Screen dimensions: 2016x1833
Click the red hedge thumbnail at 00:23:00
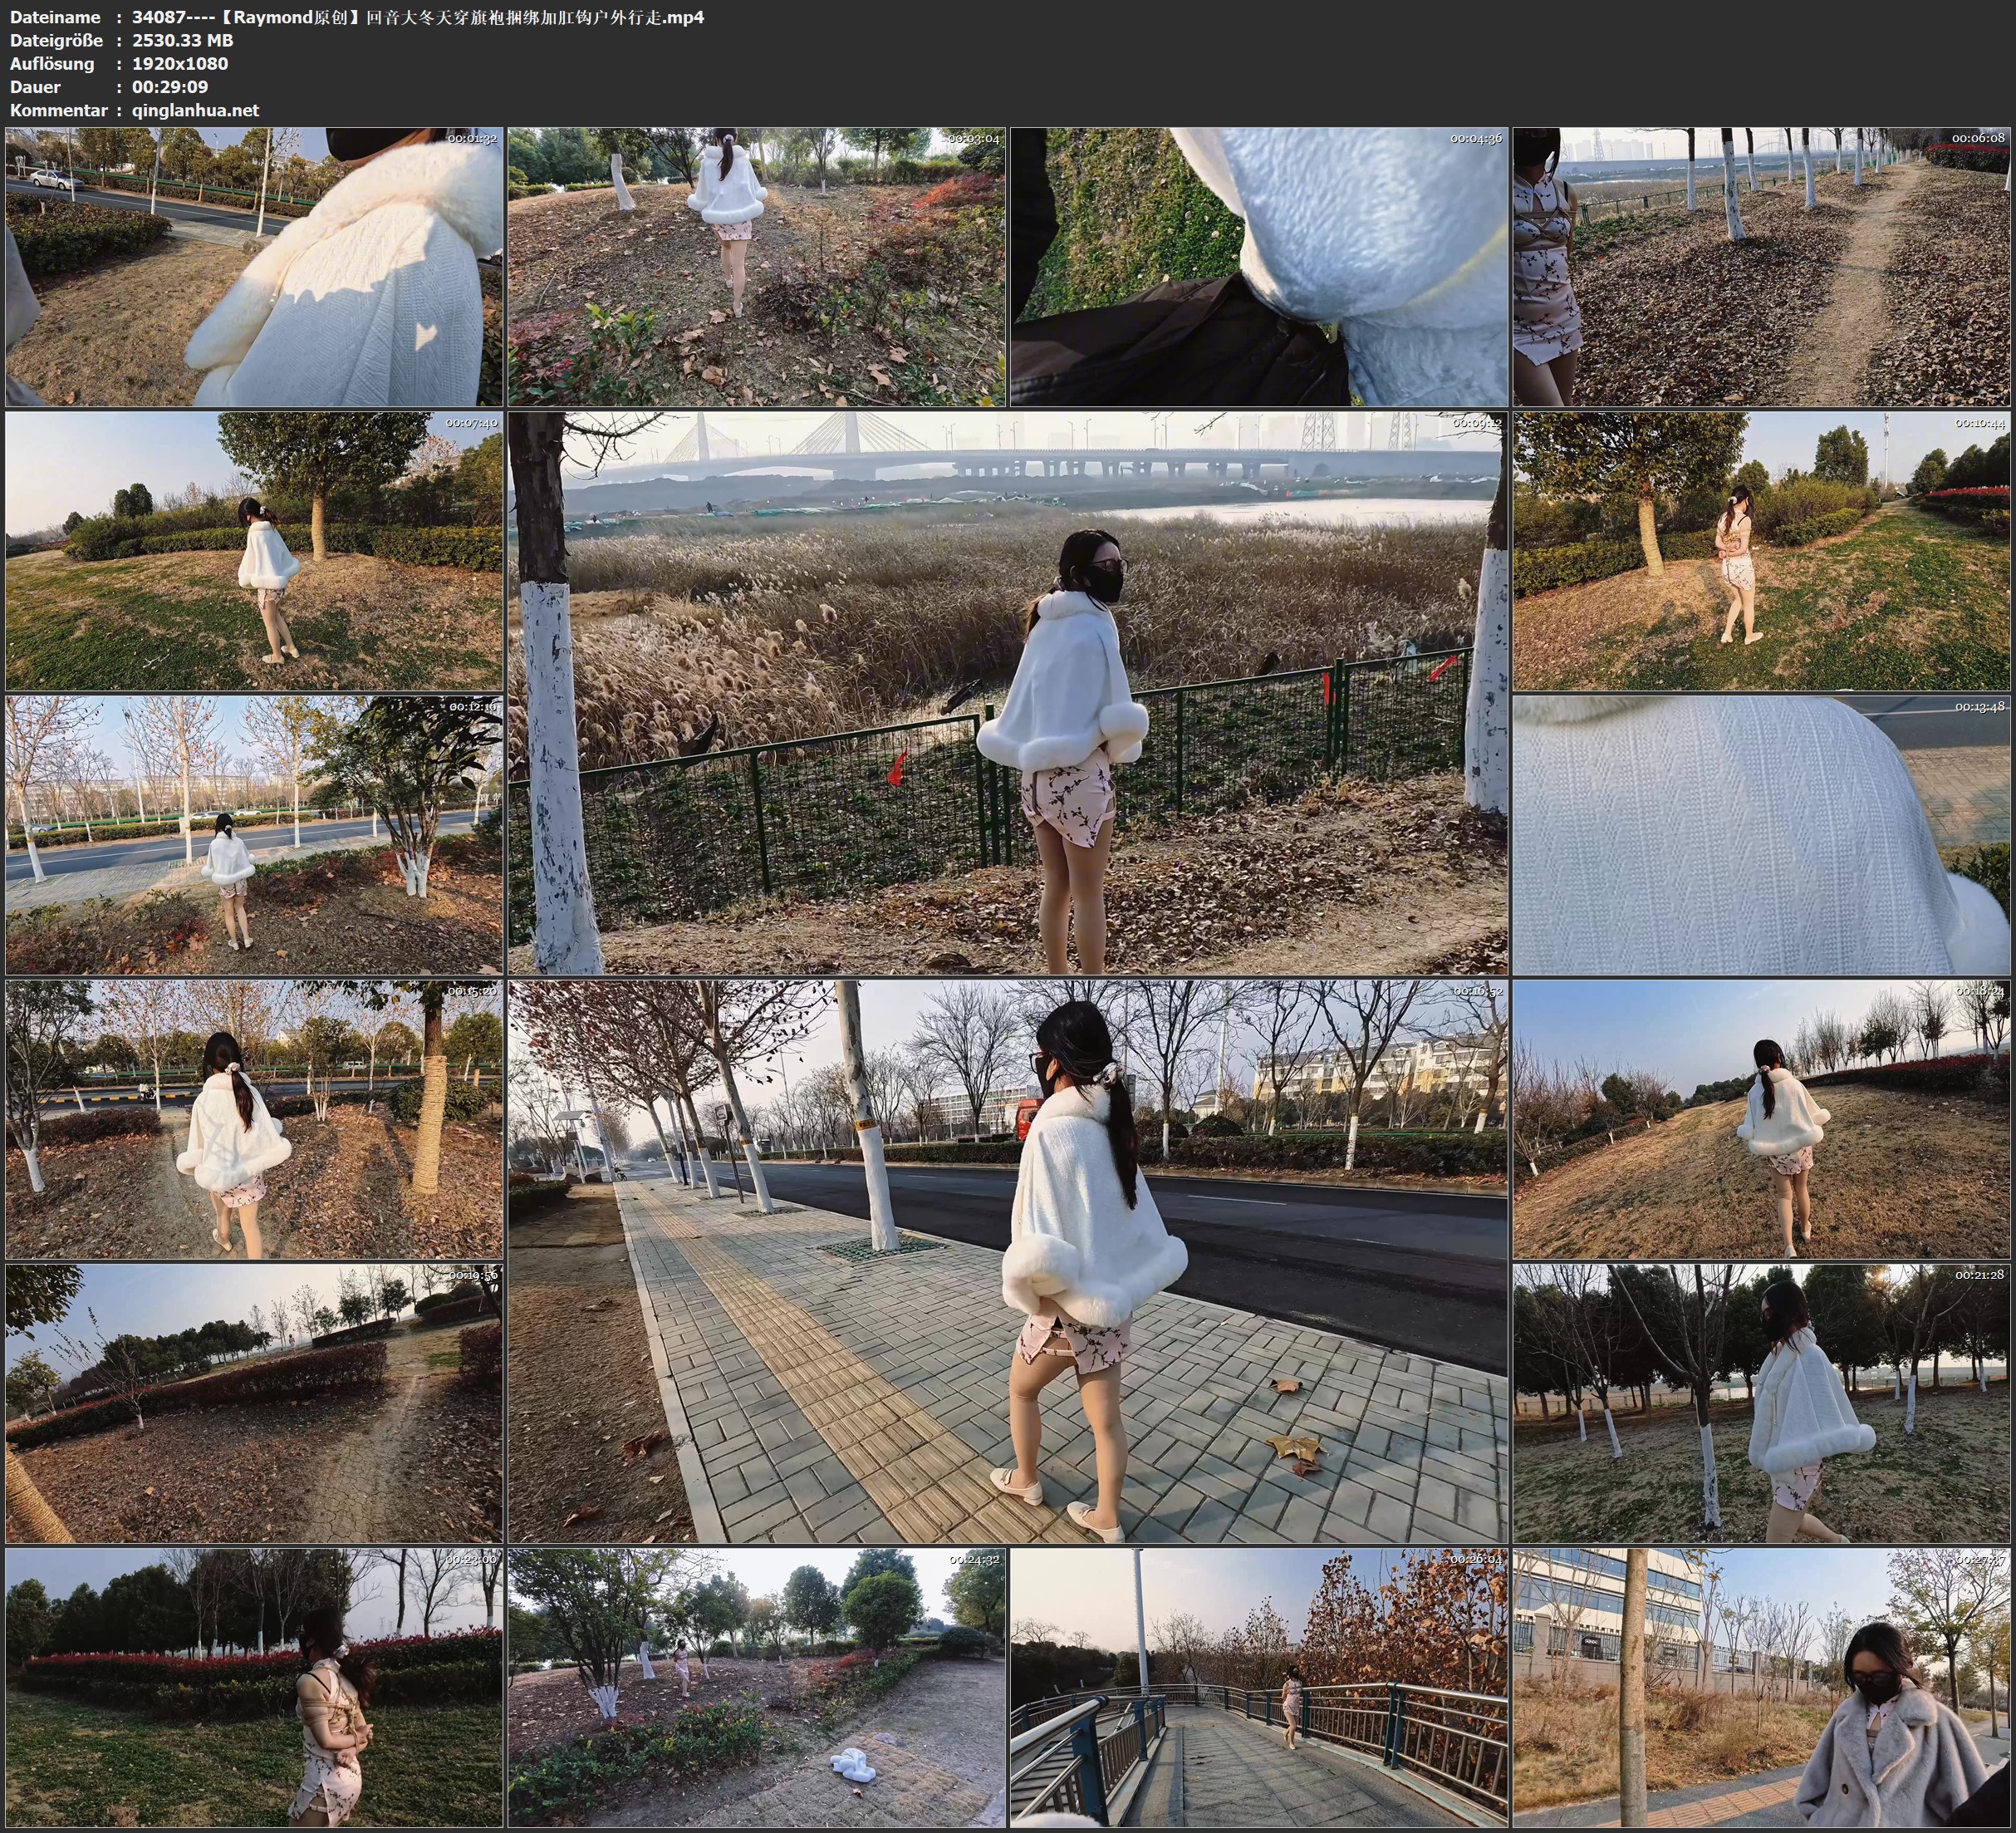click(x=254, y=1687)
